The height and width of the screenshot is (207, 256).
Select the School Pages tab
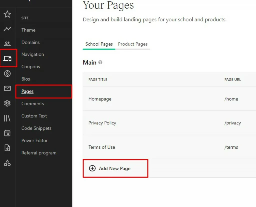tap(99, 44)
